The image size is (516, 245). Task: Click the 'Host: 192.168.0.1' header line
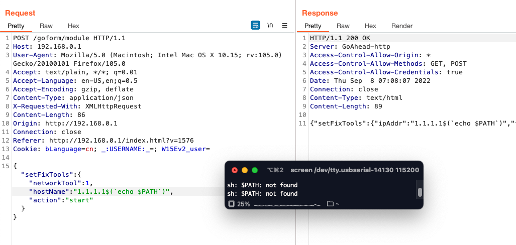click(x=47, y=46)
